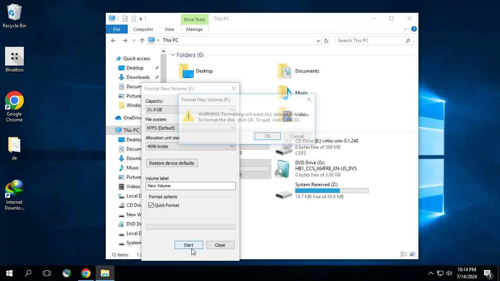Open the Computer ribbon tab
The height and width of the screenshot is (281, 500).
coord(143,29)
